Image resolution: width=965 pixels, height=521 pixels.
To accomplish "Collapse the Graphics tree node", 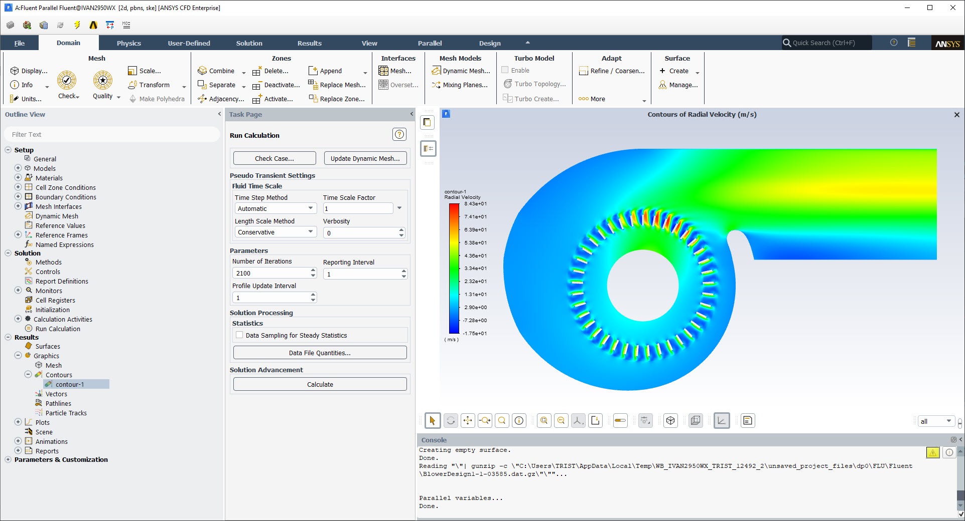I will (18, 356).
